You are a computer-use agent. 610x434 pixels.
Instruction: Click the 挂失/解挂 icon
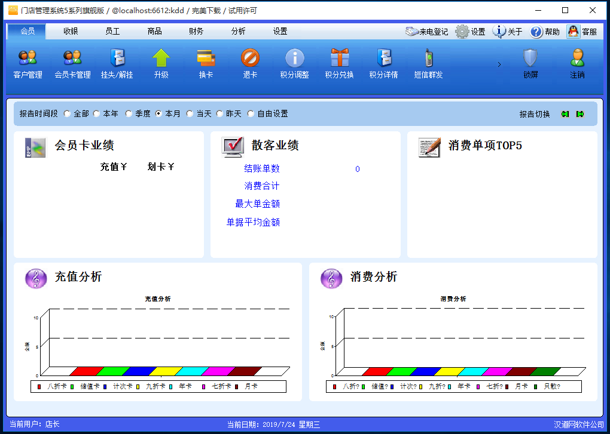coord(117,63)
